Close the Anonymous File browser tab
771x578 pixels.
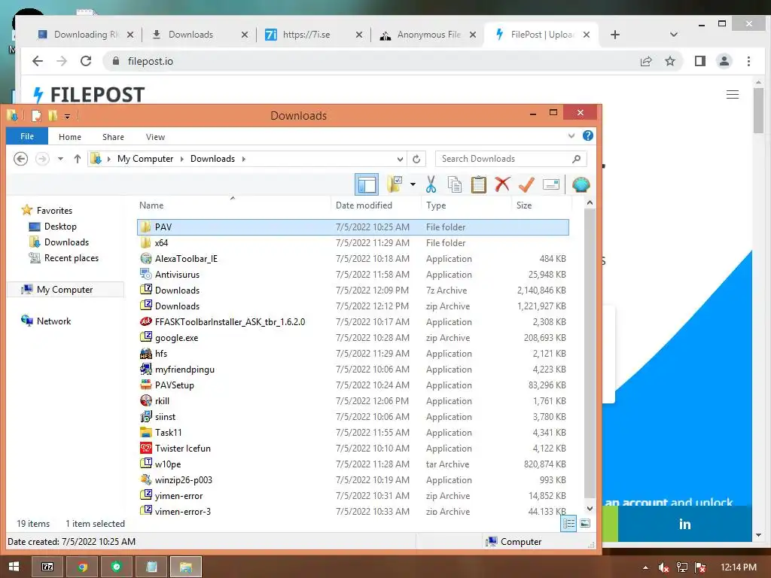point(473,35)
